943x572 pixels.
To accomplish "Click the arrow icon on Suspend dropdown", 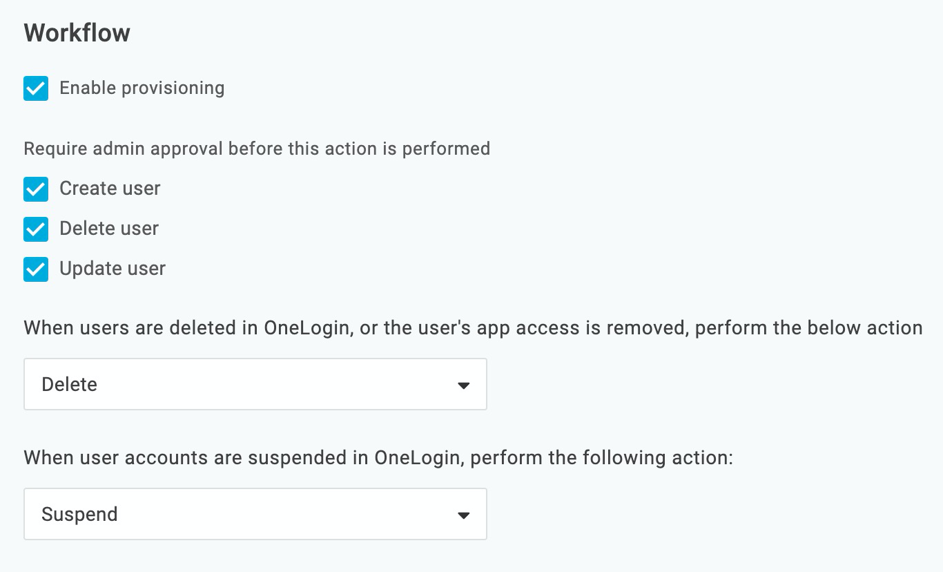I will pyautogui.click(x=464, y=515).
